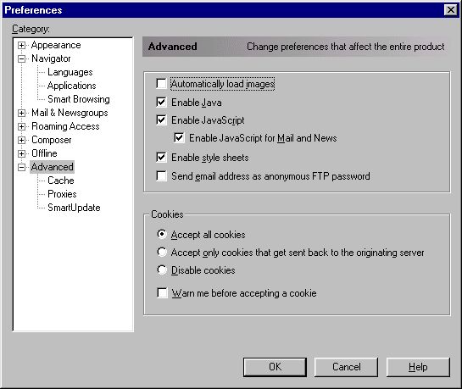The image size is (462, 389).
Task: Collapse the Advanced category
Action: tap(21, 167)
